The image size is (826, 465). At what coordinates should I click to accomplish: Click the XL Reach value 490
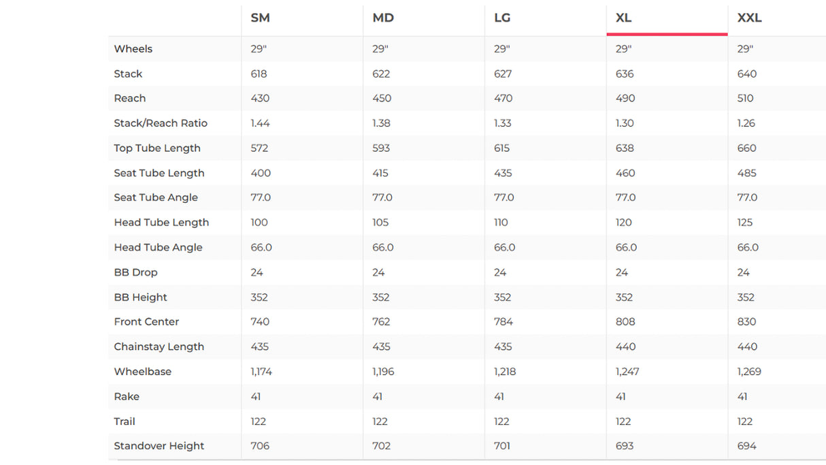[625, 98]
